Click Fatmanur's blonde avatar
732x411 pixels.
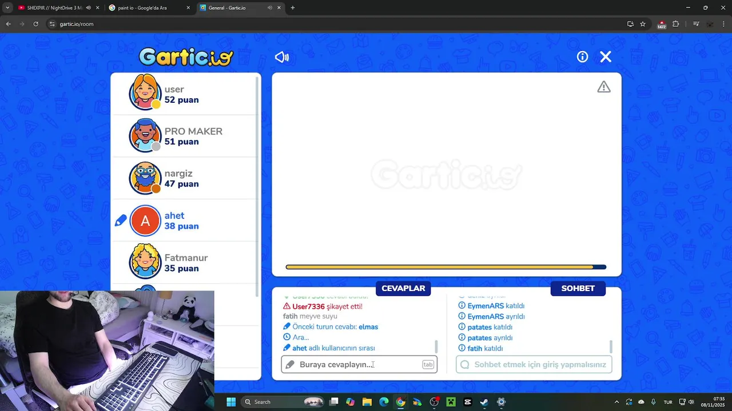tap(145, 261)
